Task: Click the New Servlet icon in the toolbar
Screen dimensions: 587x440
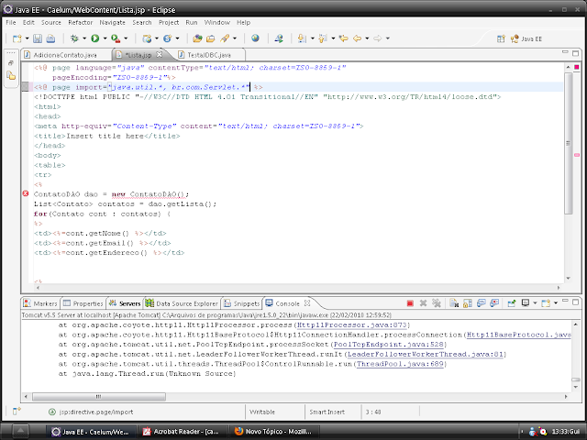Action: 167,38
